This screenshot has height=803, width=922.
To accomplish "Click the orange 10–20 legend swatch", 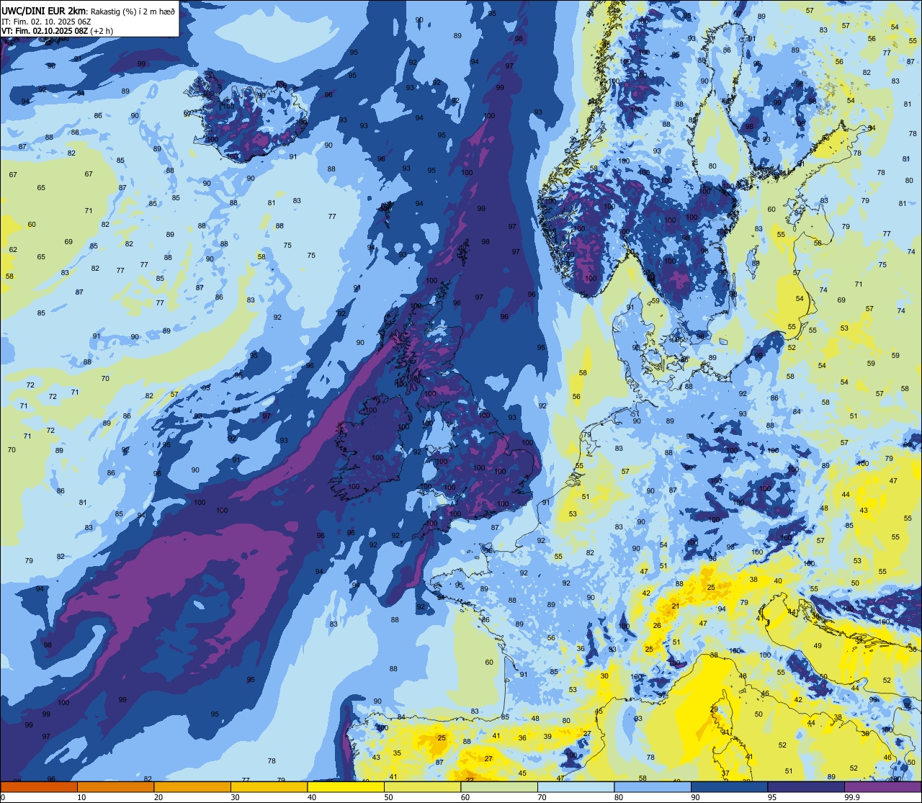I will 115,787.
